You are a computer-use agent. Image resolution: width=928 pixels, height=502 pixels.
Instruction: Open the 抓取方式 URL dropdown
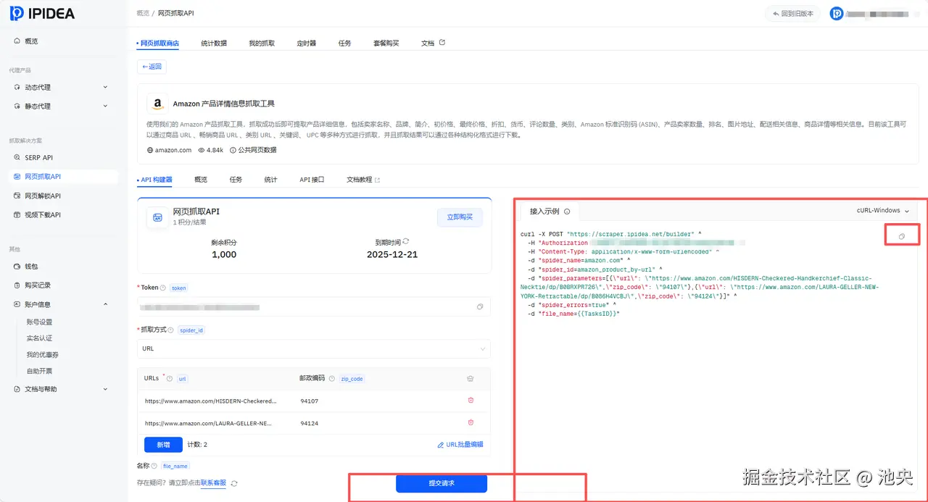[x=314, y=348]
